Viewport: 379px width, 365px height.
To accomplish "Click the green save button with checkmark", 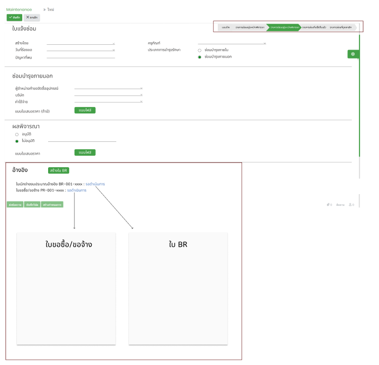I will tap(14, 17).
